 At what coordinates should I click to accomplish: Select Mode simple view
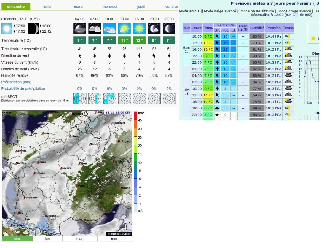coord(189,11)
